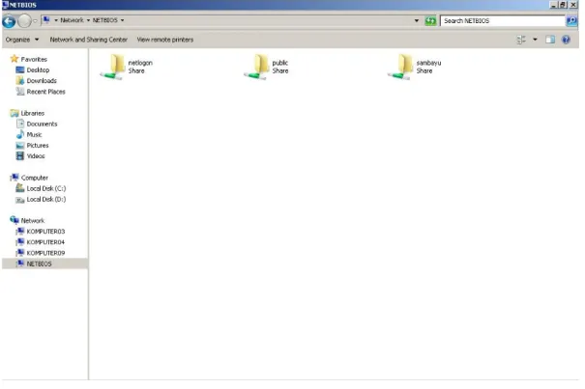Viewport: 585px width, 389px height.
Task: Click the Computer icon in sidebar
Action: (15, 178)
